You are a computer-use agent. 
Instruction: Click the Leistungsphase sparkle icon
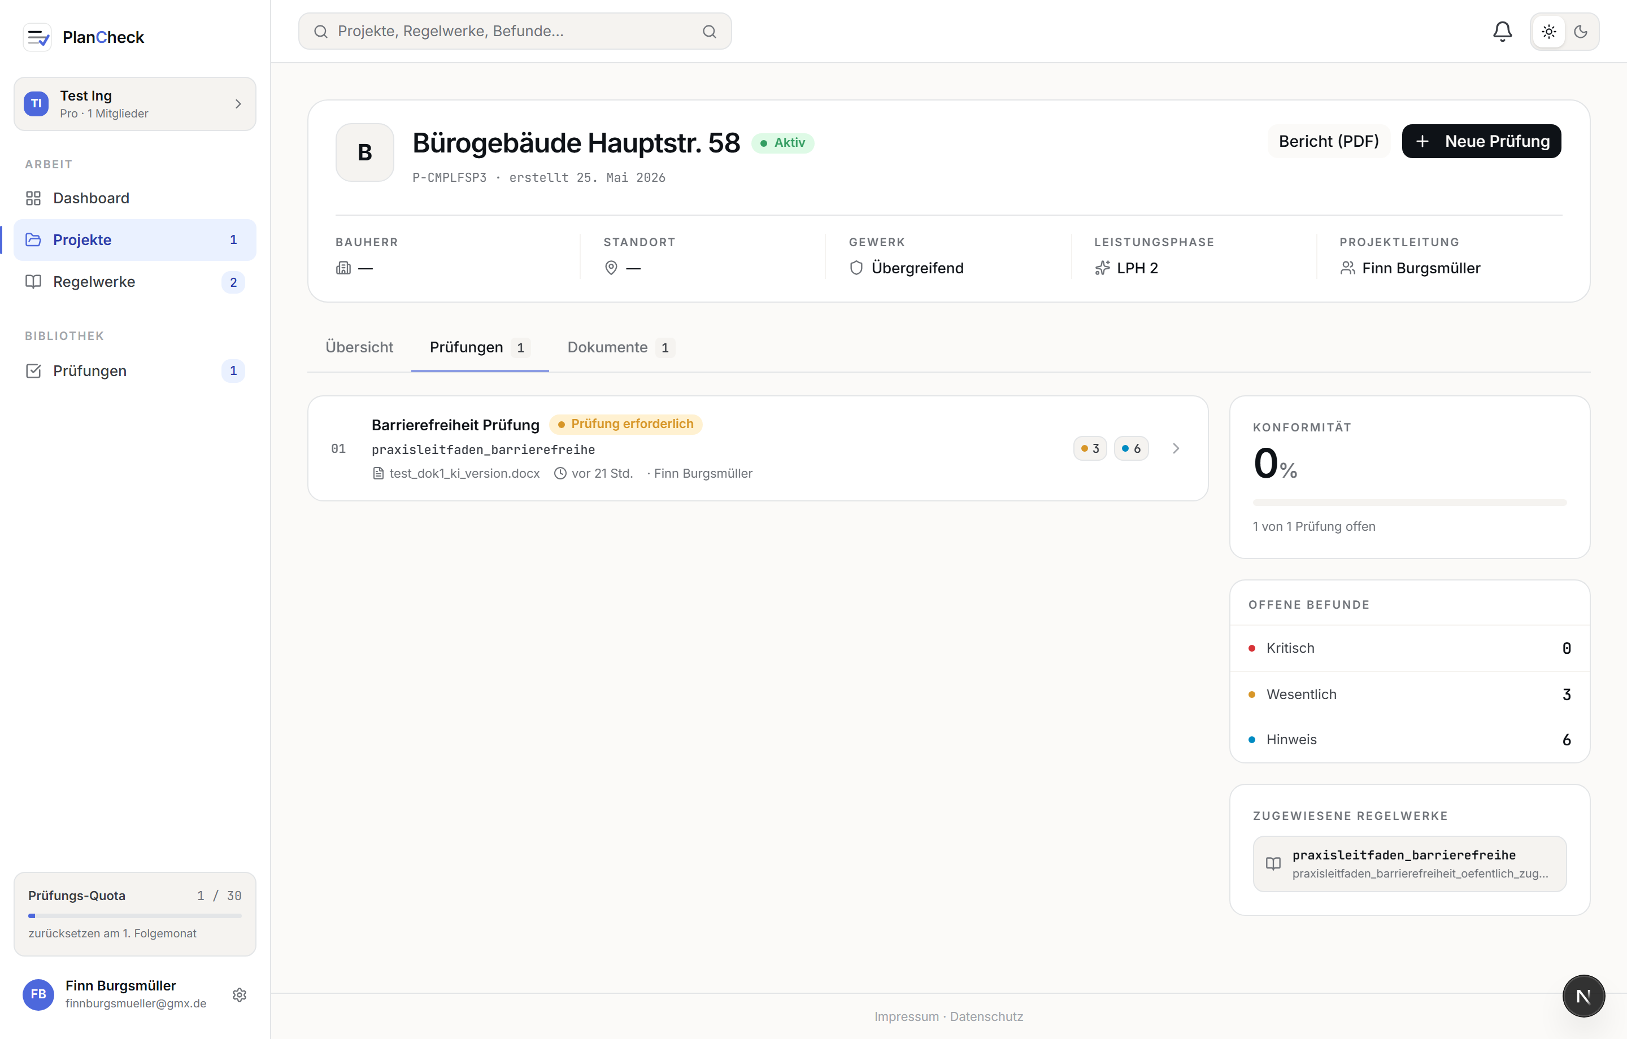(x=1102, y=268)
